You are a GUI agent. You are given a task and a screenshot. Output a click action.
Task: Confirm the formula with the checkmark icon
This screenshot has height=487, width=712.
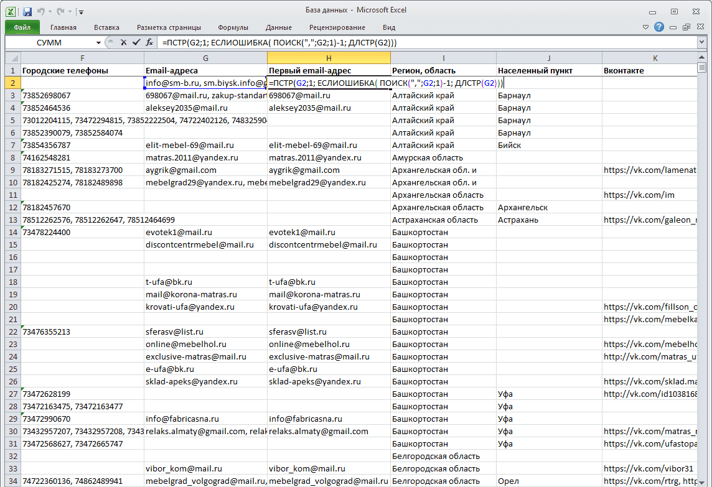point(136,42)
